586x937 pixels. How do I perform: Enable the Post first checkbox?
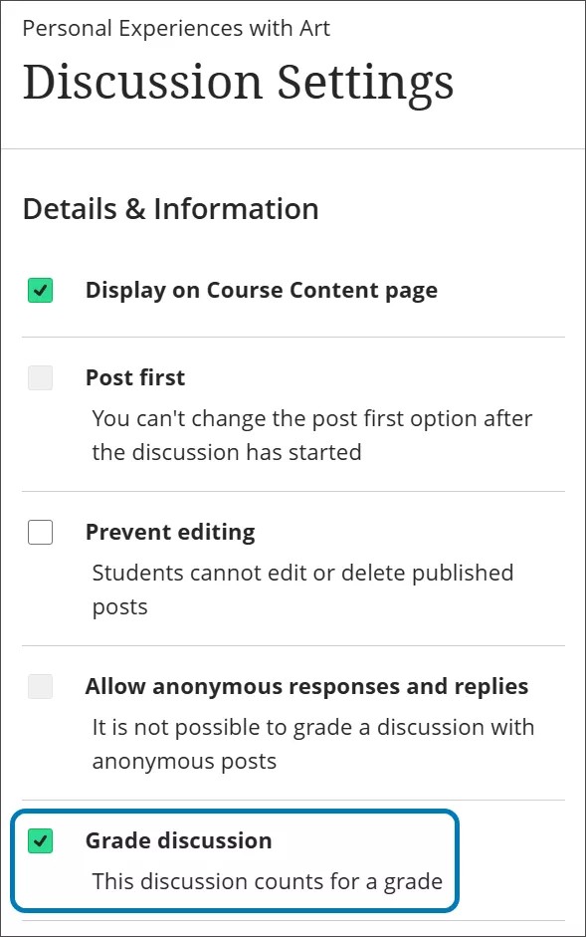tap(40, 377)
